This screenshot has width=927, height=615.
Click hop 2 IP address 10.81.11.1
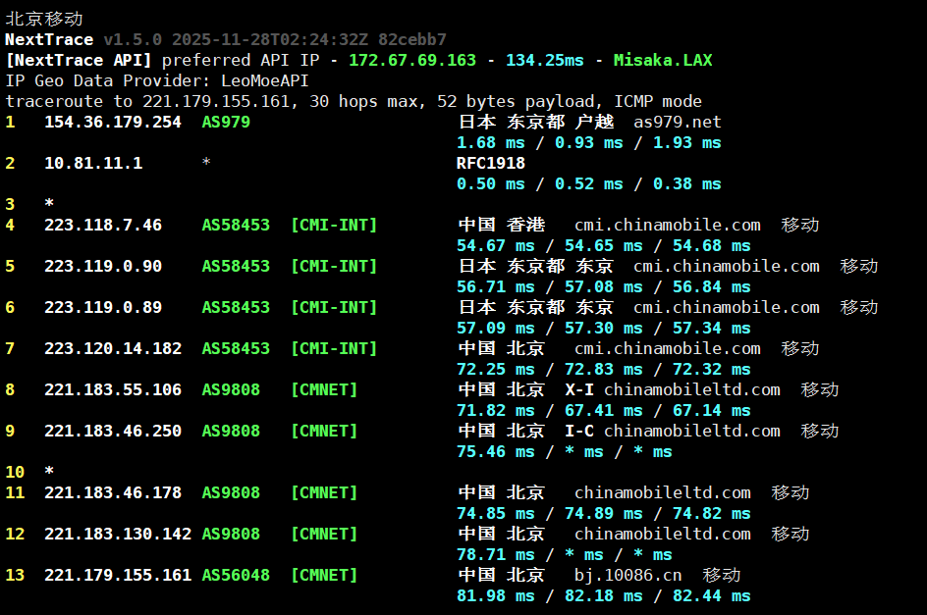pos(93,163)
